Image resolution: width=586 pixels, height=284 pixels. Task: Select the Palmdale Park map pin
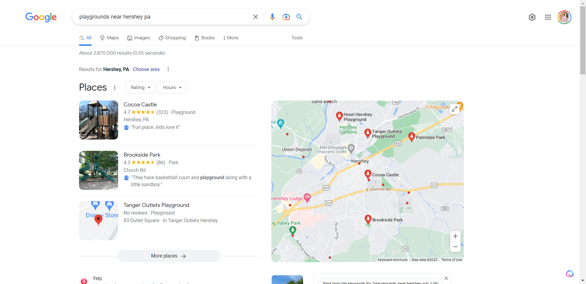[411, 137]
